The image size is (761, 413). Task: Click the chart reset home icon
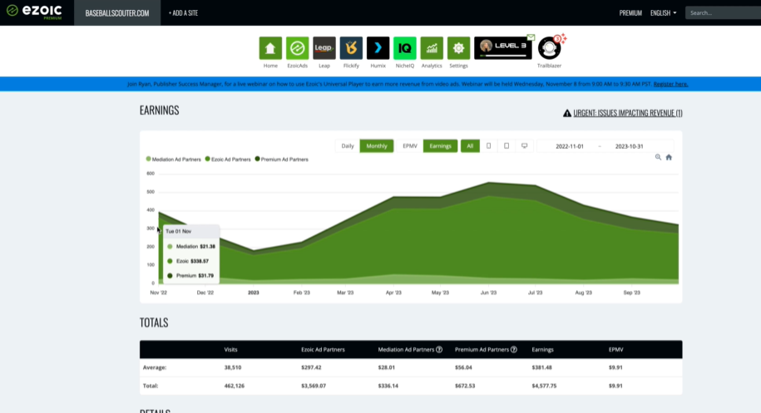[669, 157]
